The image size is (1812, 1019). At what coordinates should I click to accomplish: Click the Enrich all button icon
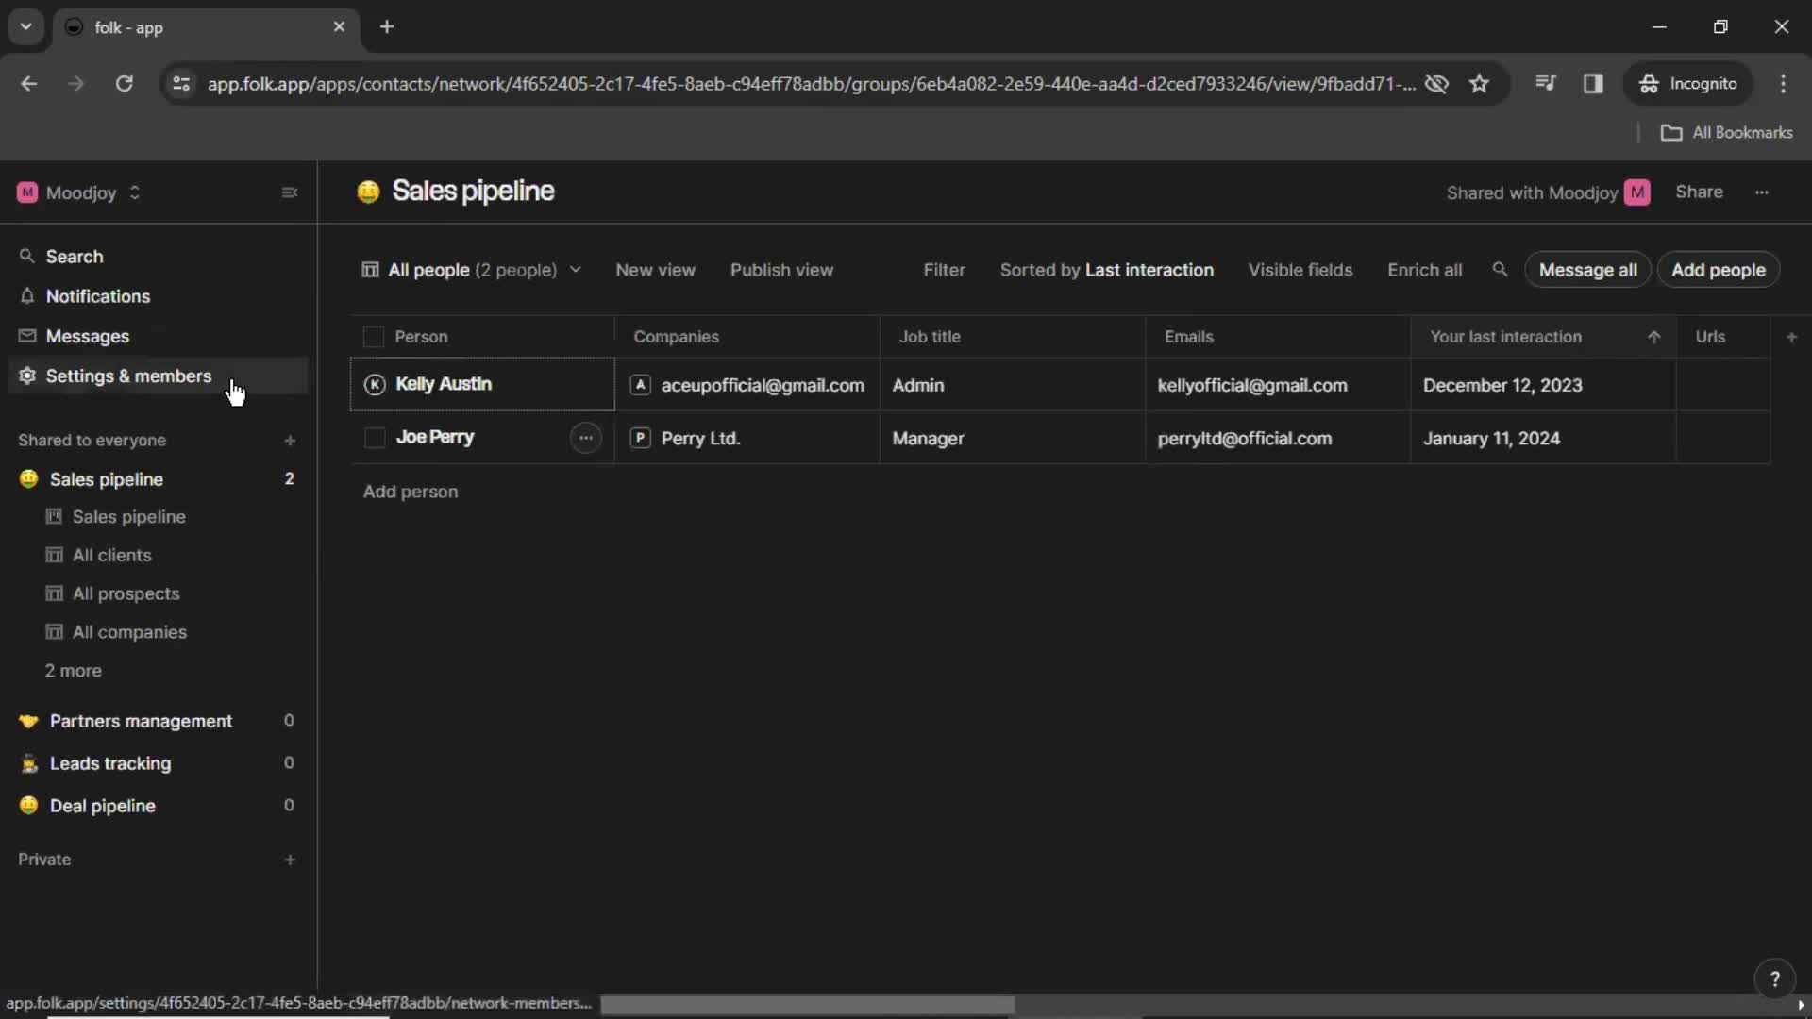tap(1425, 269)
